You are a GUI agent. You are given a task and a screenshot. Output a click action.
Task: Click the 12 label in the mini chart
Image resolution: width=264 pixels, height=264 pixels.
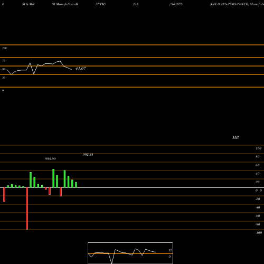[x=170, y=250]
